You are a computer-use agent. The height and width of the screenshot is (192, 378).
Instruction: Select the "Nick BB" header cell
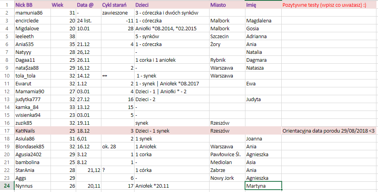[x=32, y=6]
